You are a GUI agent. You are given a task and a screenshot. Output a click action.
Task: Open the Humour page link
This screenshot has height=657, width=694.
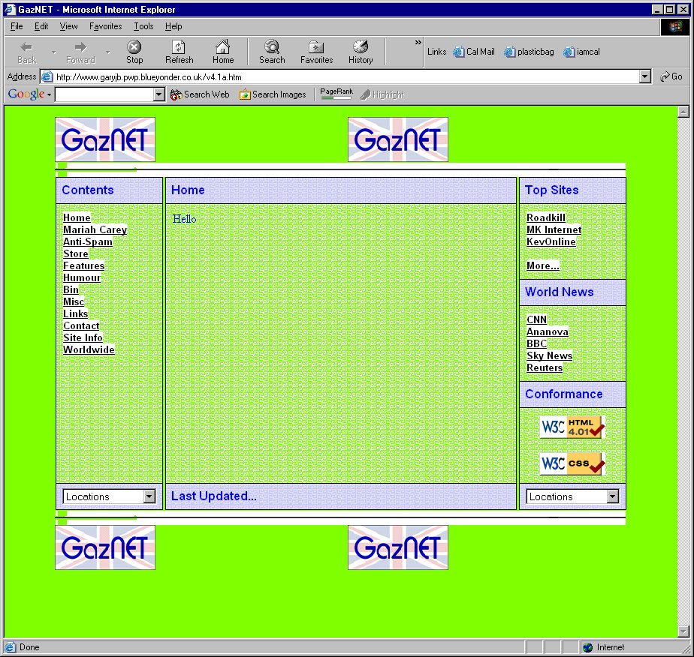point(82,278)
